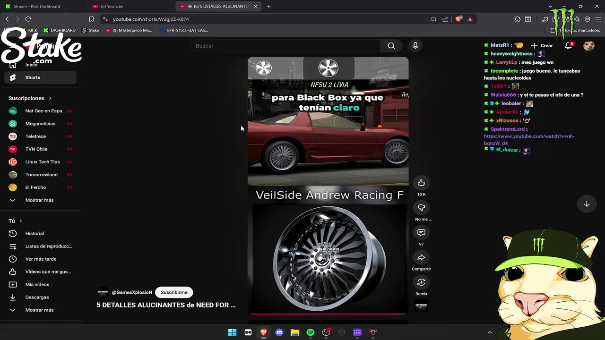Viewport: 605px width, 340px height.
Task: Open Nat Geo en España subscription
Action: [x=40, y=111]
